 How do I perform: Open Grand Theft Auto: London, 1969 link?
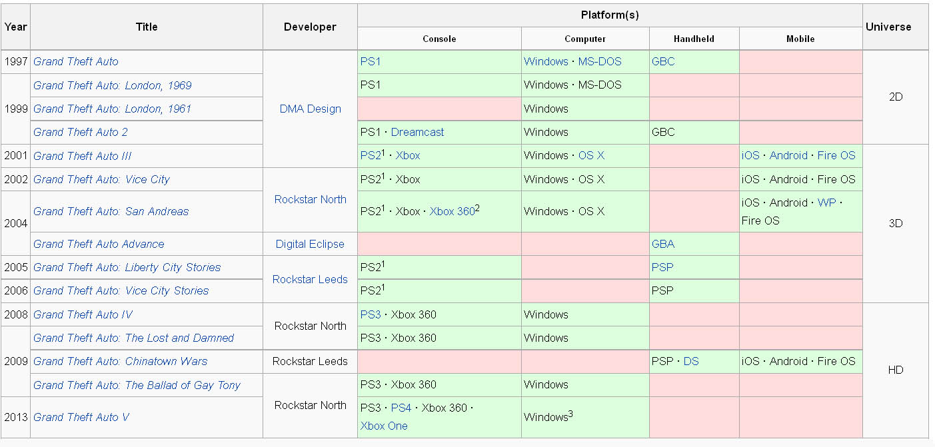click(x=113, y=85)
